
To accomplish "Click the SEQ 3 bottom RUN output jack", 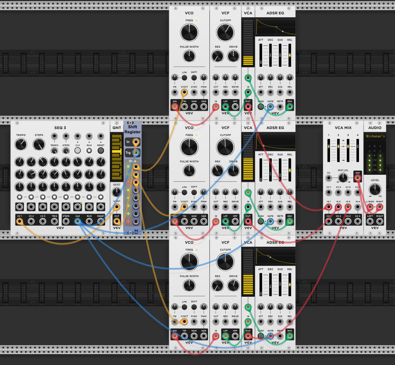I will pos(89,222).
